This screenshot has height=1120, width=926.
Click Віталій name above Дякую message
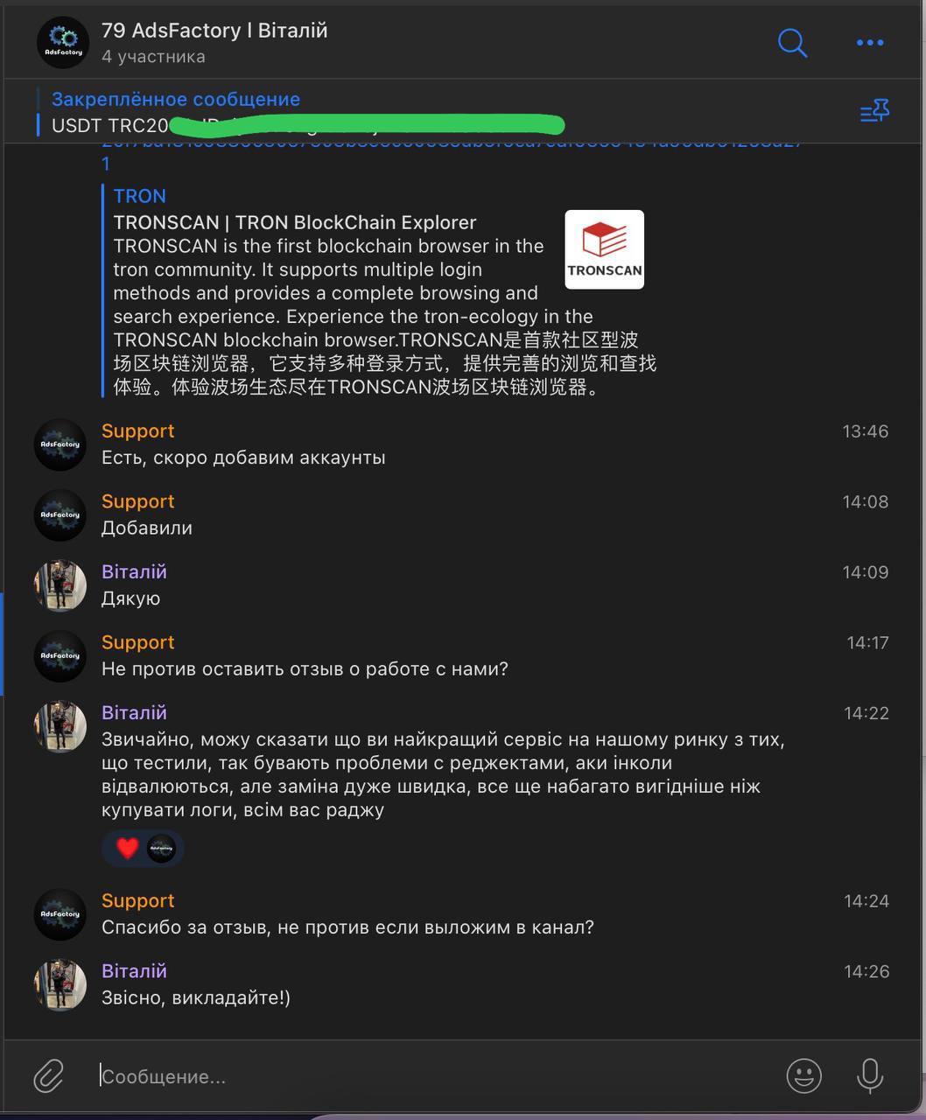(134, 571)
